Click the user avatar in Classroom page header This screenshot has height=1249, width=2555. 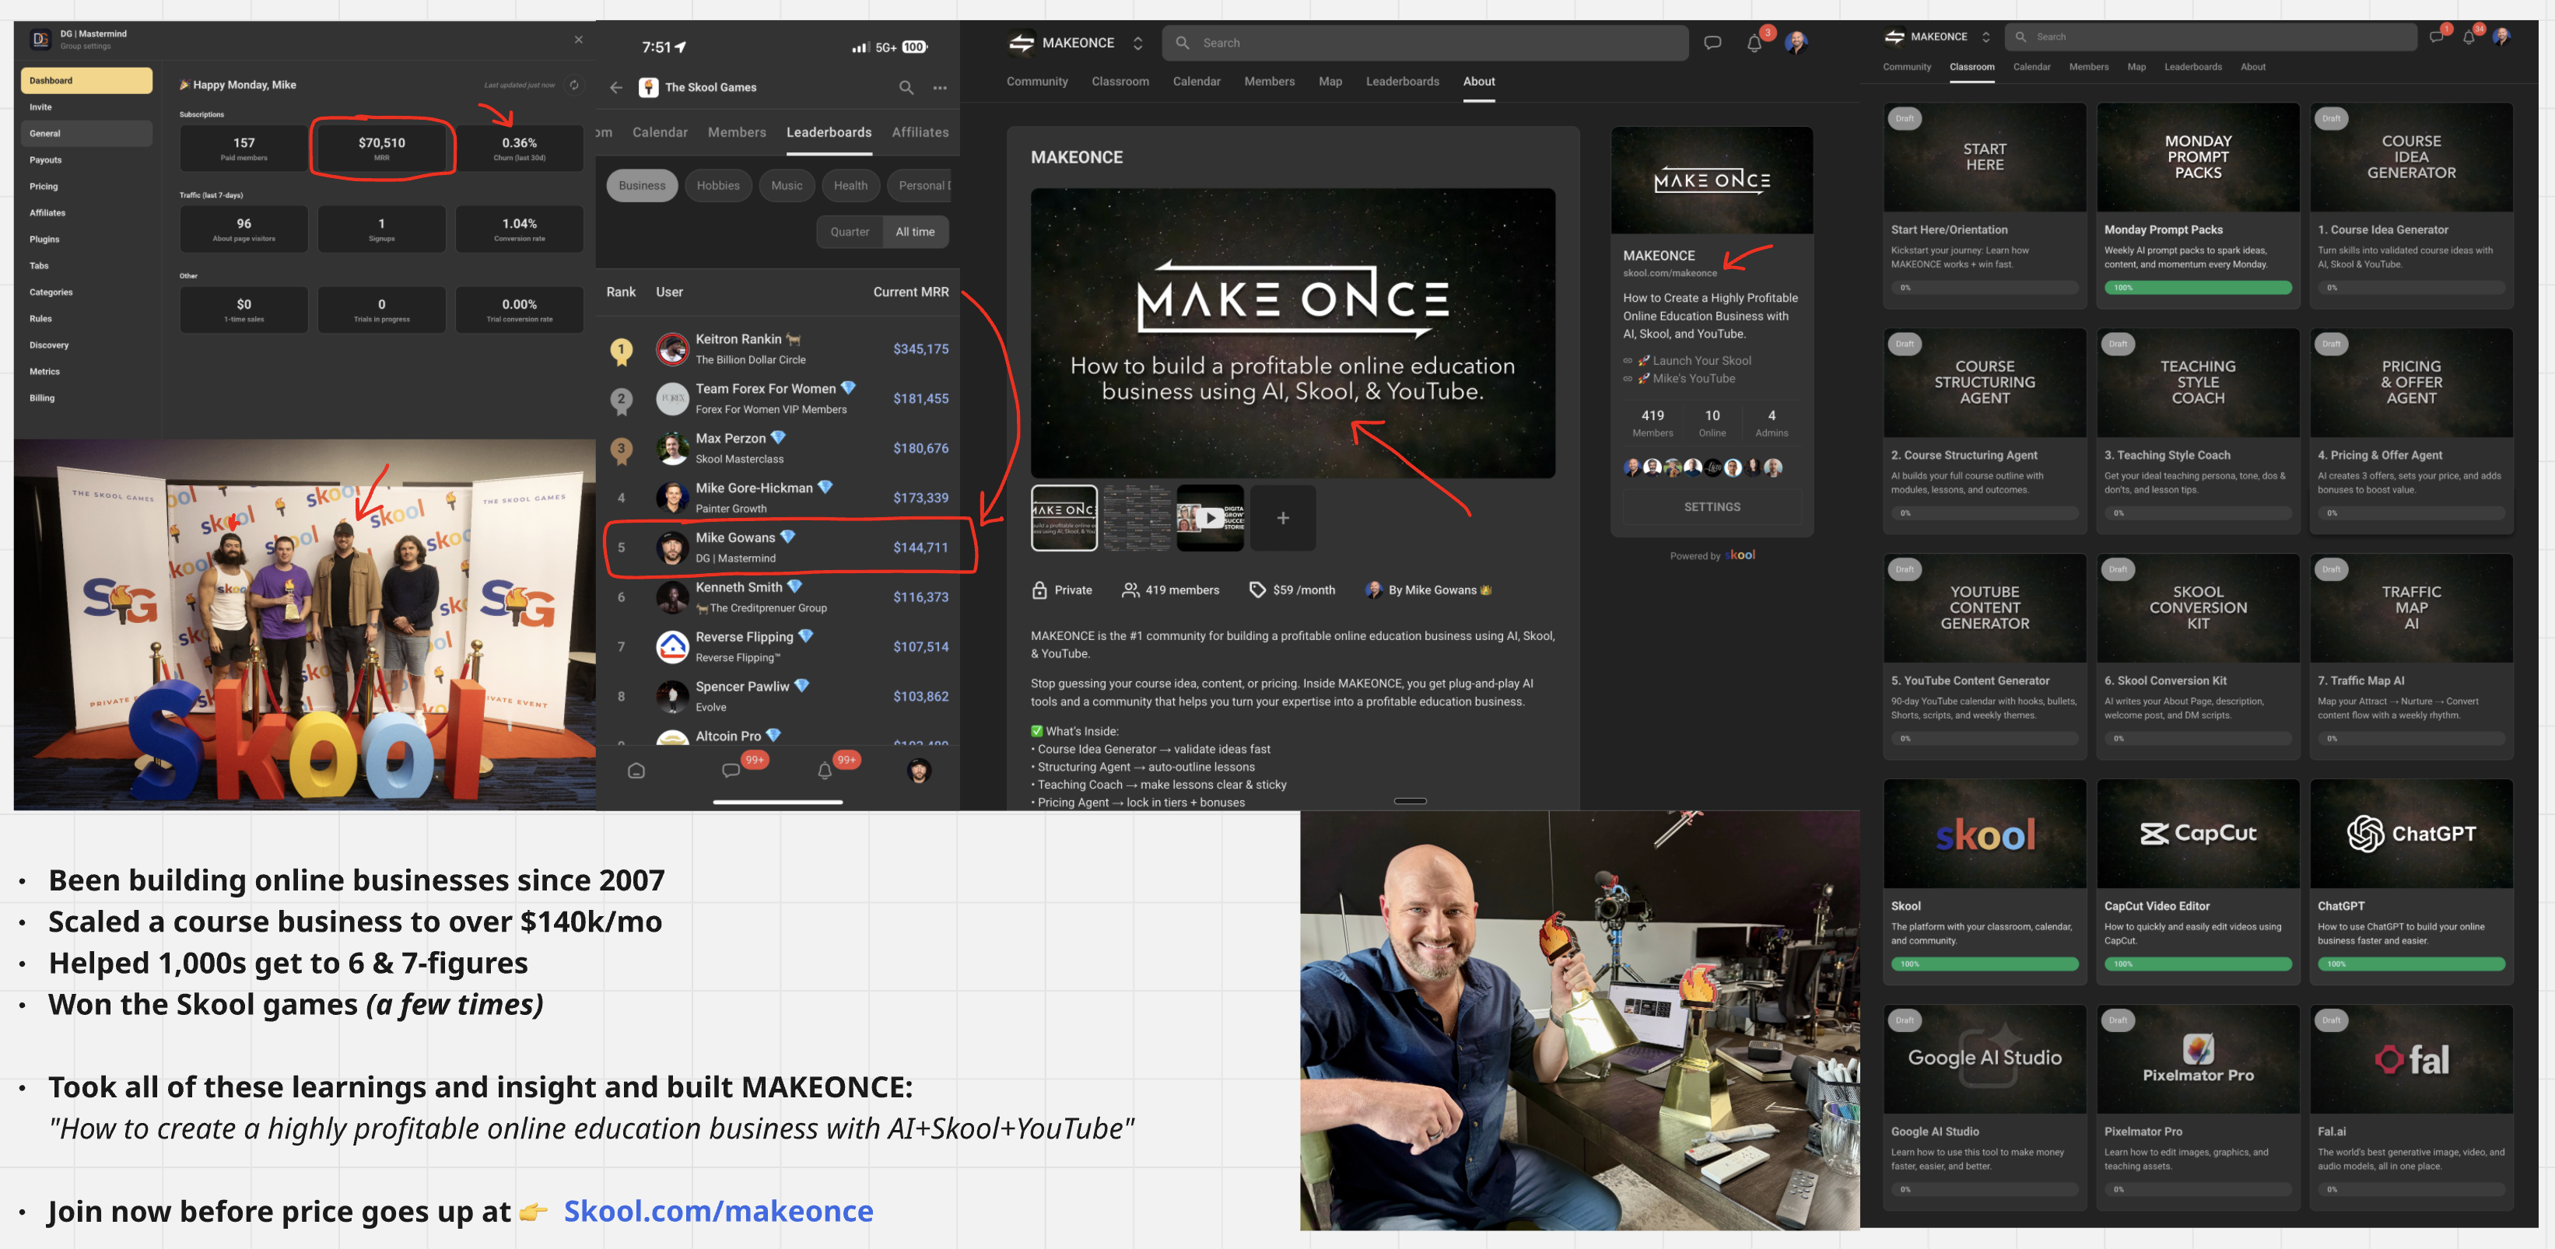point(2501,37)
